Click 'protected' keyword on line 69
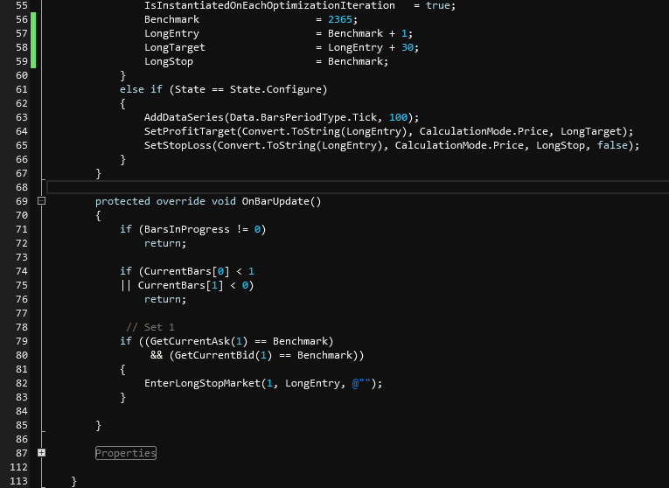This screenshot has height=488, width=669. pyautogui.click(x=122, y=201)
